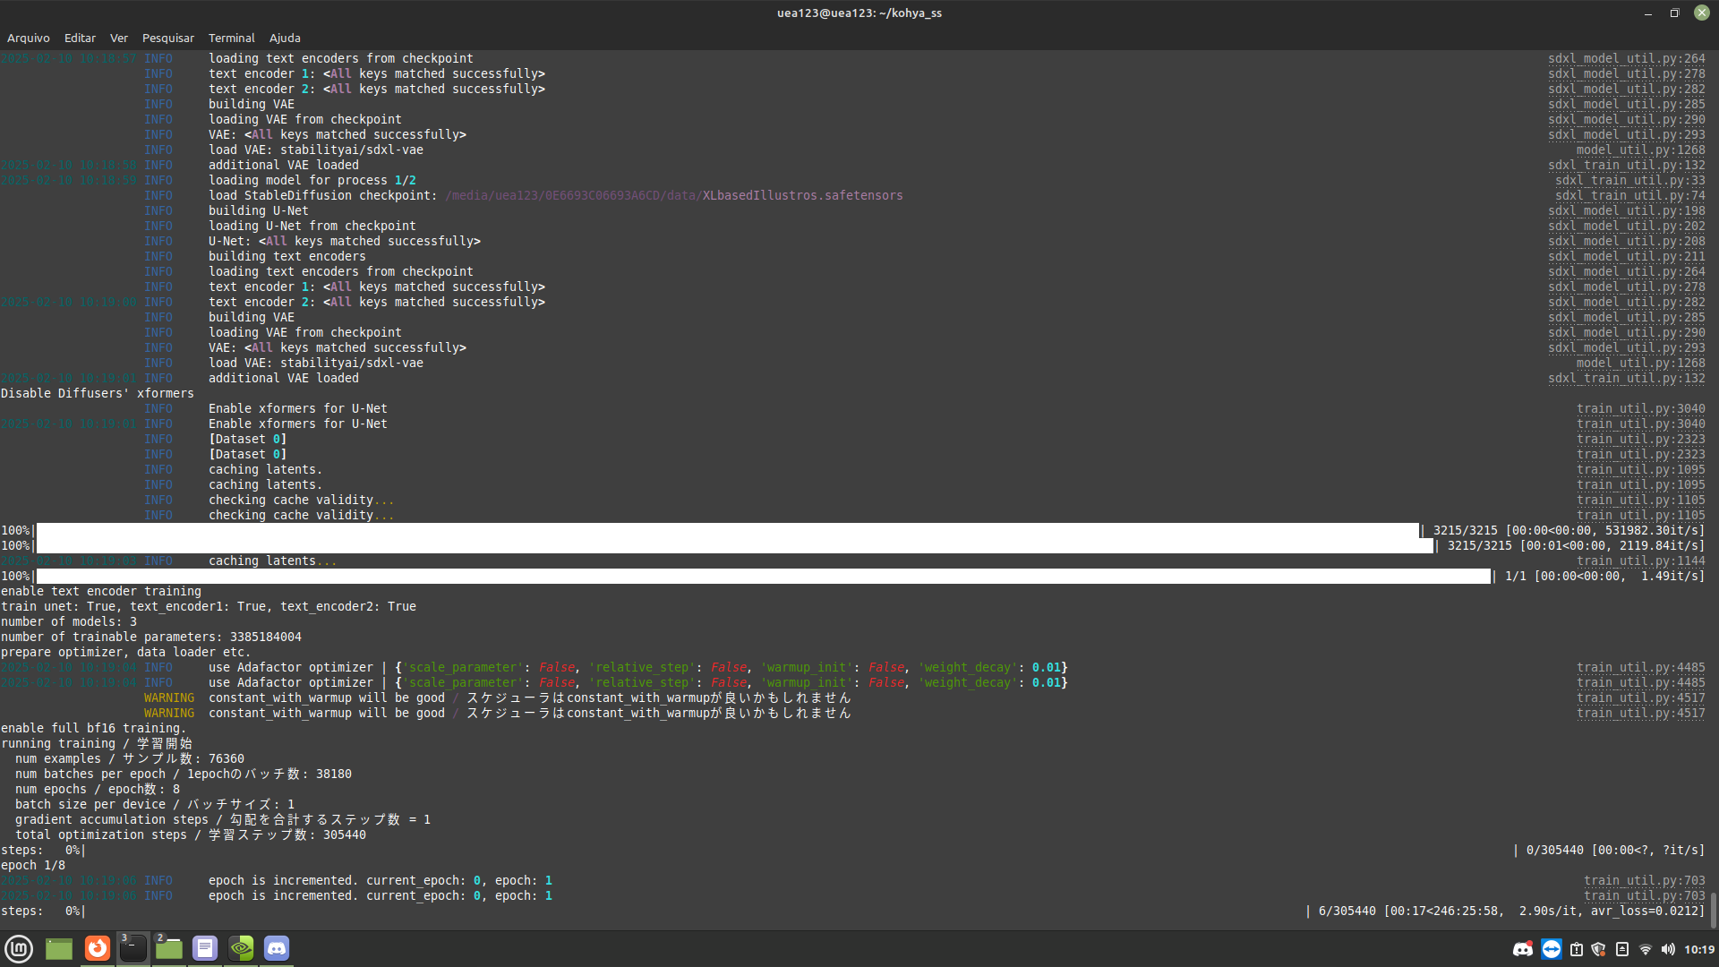Open the Arquivo menu
The image size is (1719, 967).
tap(28, 38)
